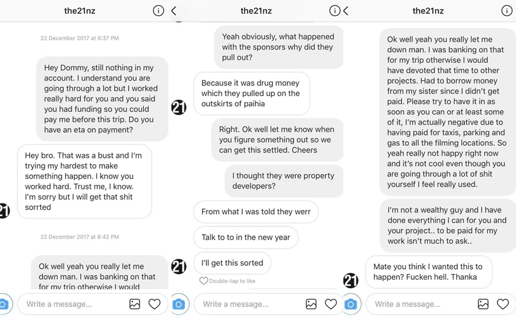Send heart in middle chat panel
The image size is (516, 318).
tap(331, 304)
